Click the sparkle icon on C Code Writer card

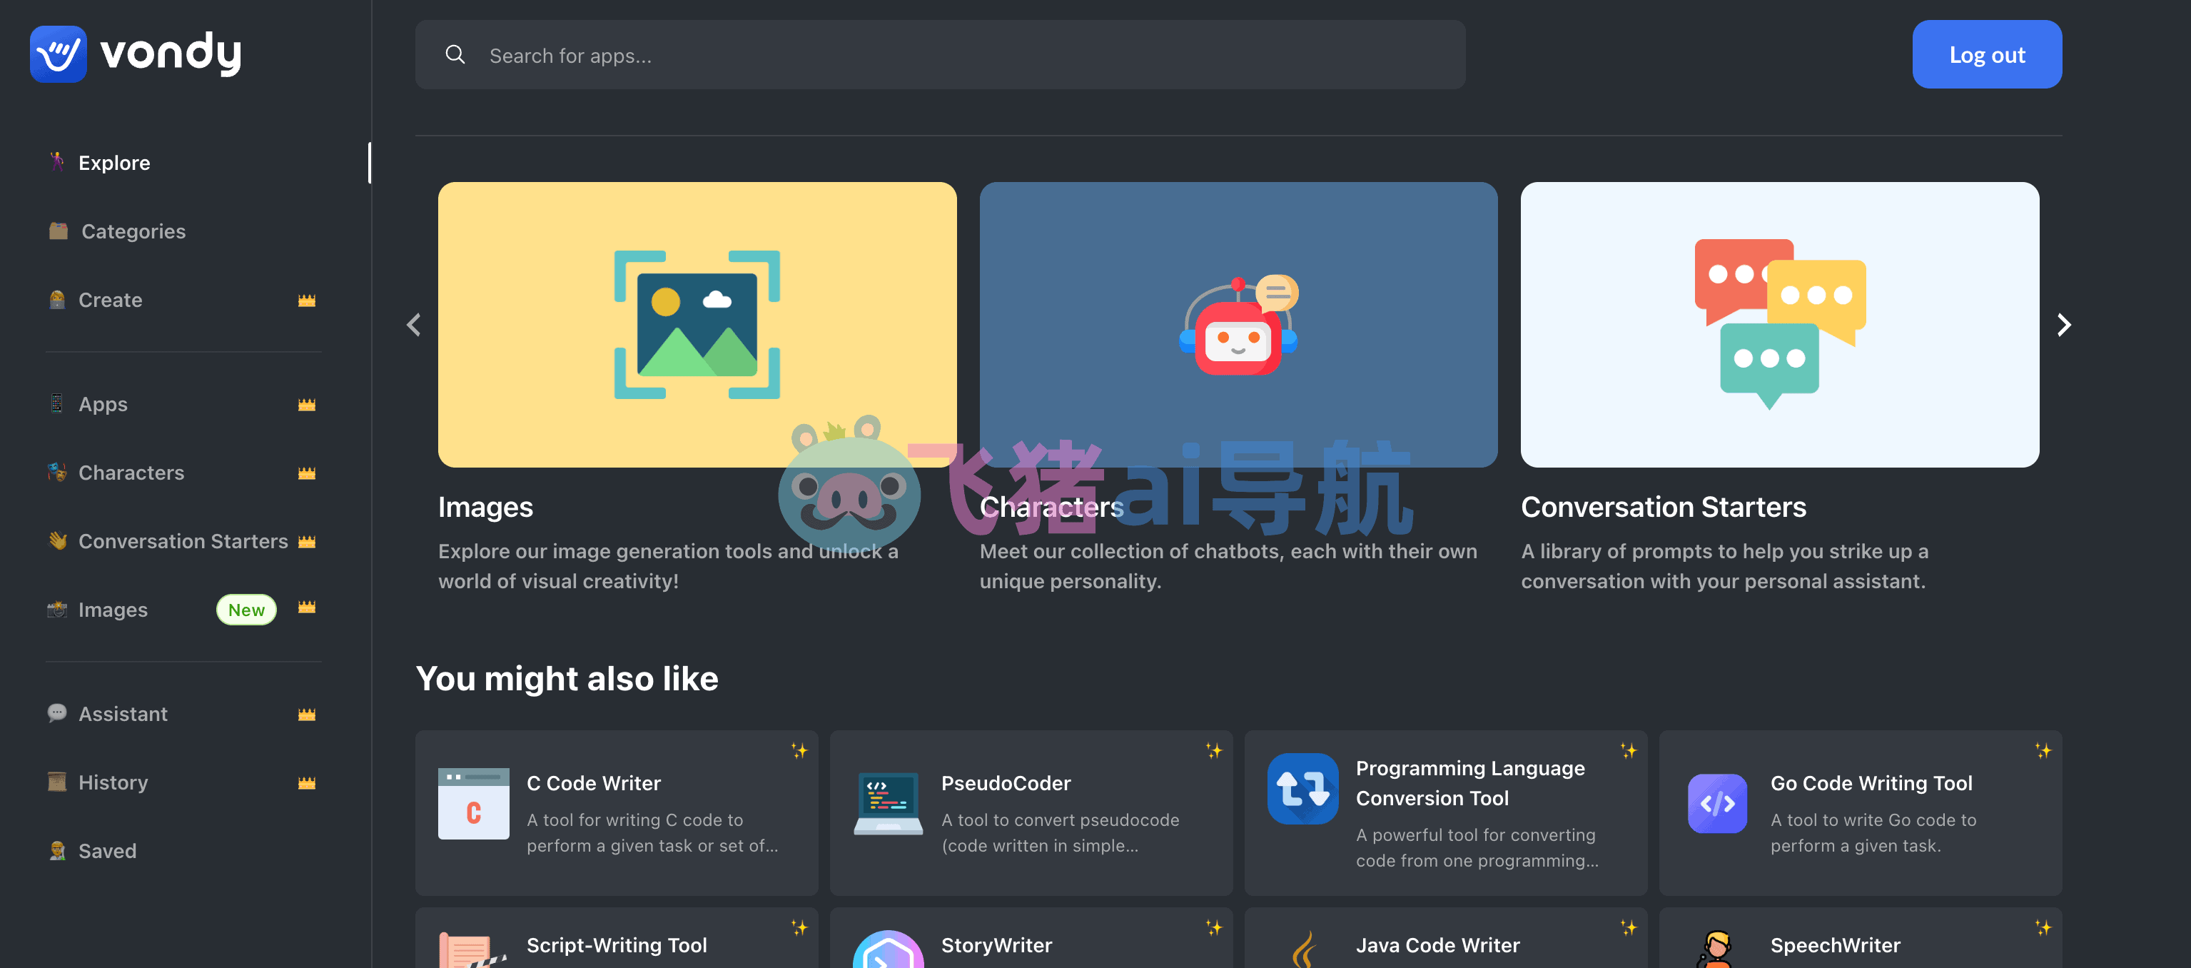pyautogui.click(x=799, y=750)
